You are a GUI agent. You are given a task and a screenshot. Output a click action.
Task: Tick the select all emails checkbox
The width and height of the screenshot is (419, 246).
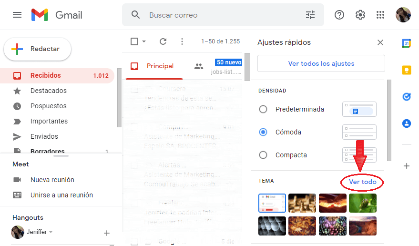click(134, 41)
